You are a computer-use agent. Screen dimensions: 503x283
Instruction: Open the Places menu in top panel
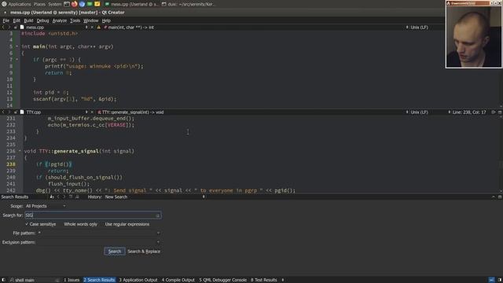[x=39, y=4]
